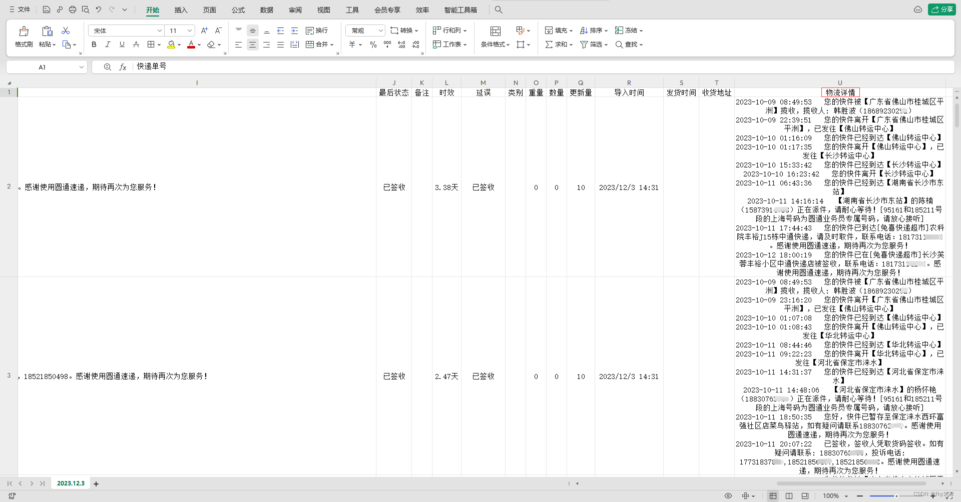Click the Filter (筛选) funnel icon
The image size is (961, 502).
pyautogui.click(x=584, y=44)
